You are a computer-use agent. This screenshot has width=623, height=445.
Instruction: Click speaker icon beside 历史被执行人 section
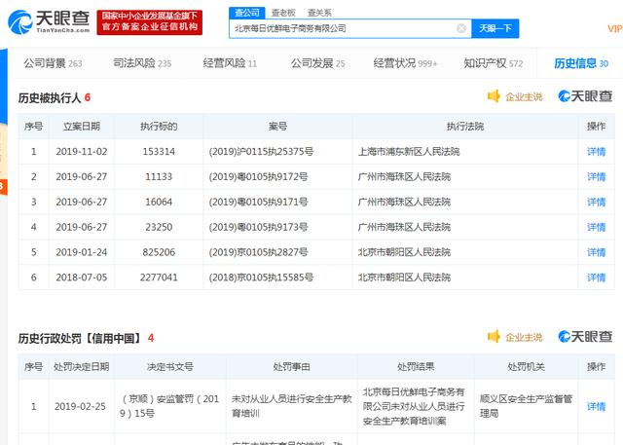(494, 96)
